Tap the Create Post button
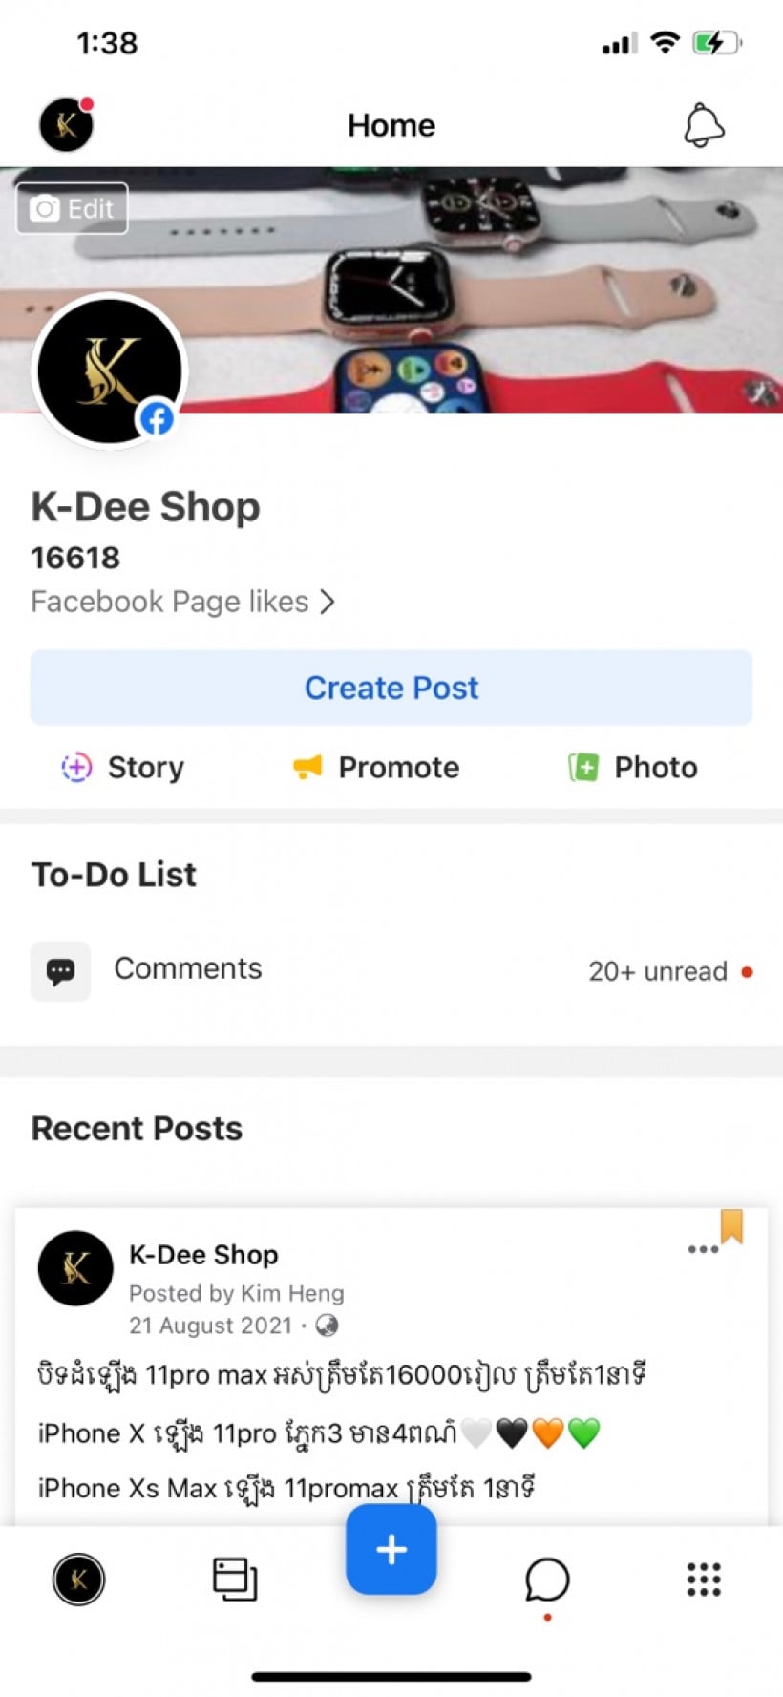The height and width of the screenshot is (1697, 783). pyautogui.click(x=391, y=687)
